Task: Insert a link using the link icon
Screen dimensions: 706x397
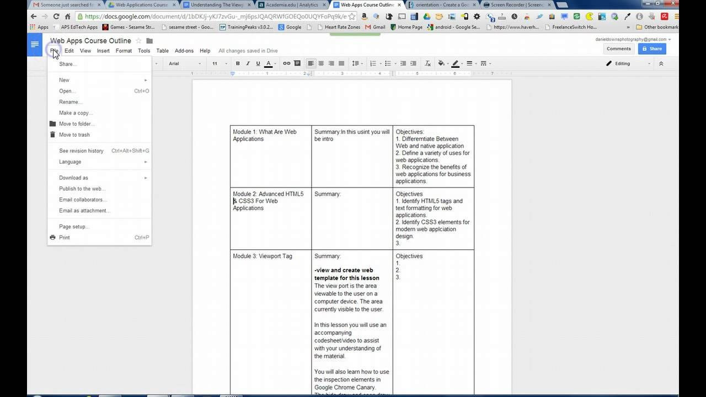Action: pyautogui.click(x=286, y=63)
